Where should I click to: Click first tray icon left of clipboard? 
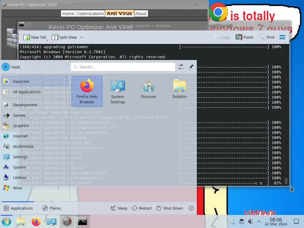[x=233, y=221]
